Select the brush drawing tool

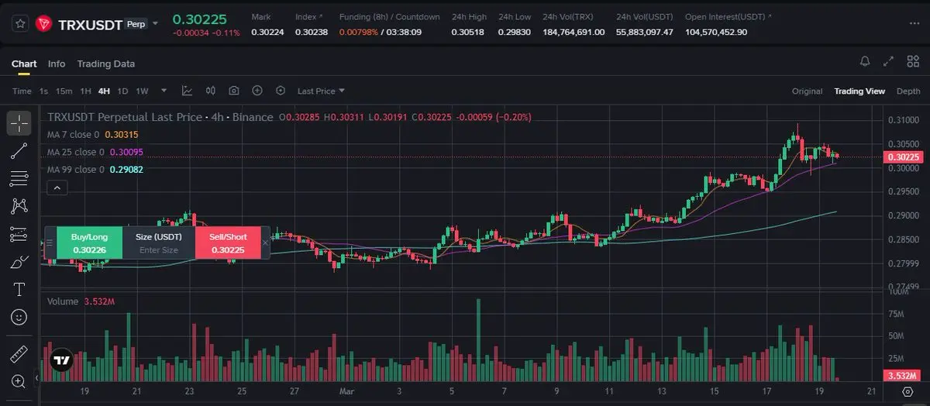pos(19,263)
